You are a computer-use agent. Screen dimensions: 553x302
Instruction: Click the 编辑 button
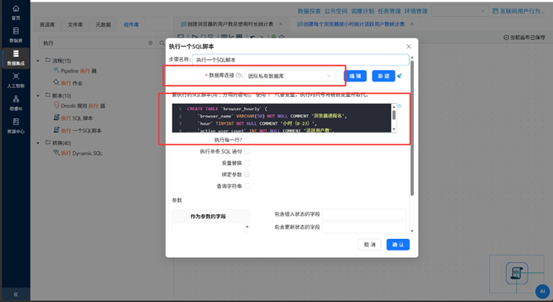point(355,76)
